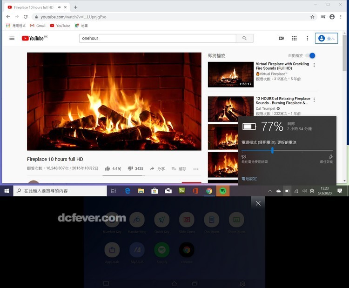This screenshot has width=349, height=288.
Task: Open the Maps bookmark
Action: coord(81,26)
